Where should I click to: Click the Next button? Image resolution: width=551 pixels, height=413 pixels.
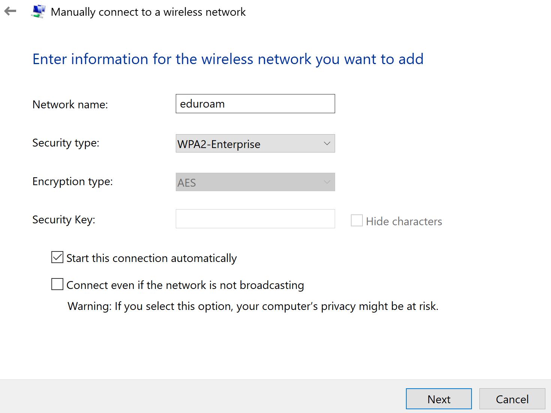pos(439,399)
